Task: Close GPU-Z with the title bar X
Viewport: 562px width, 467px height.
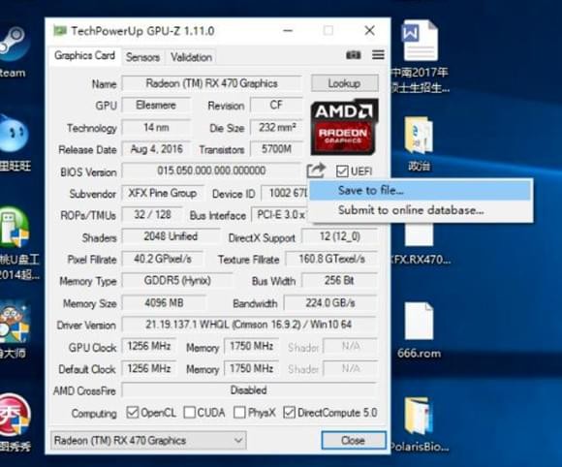Action: pos(369,31)
